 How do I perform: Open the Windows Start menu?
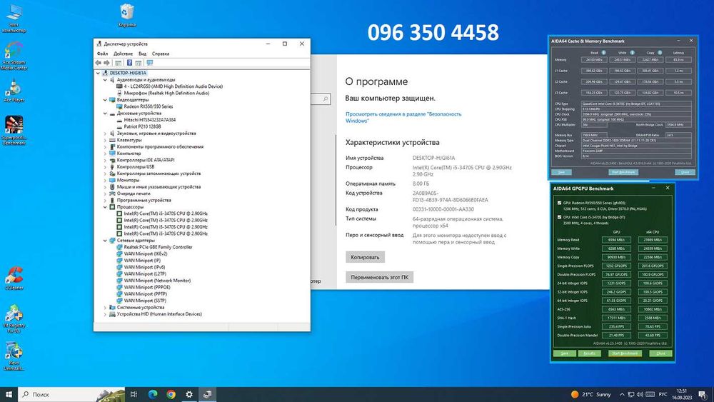pos(9,394)
